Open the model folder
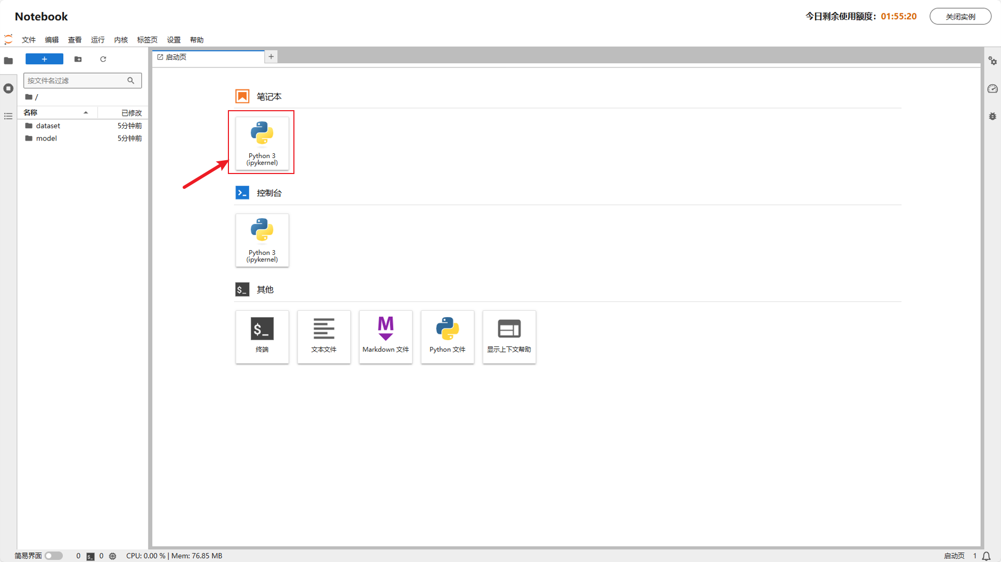Image resolution: width=1001 pixels, height=562 pixels. (x=83, y=138)
